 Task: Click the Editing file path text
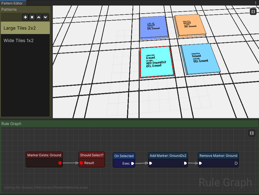(46, 188)
